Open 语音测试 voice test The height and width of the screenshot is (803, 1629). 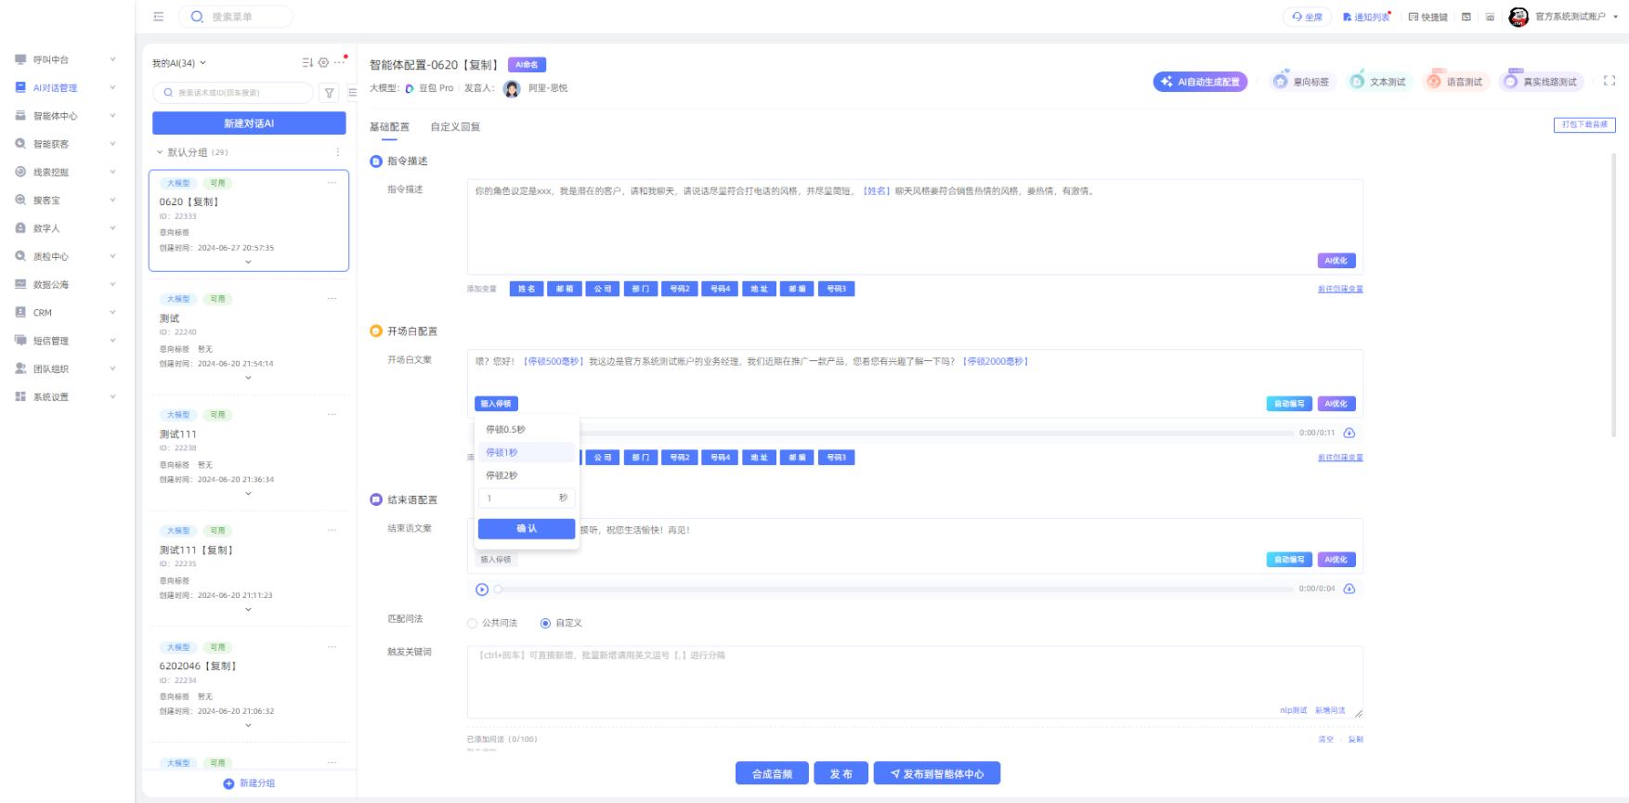coord(1455,82)
